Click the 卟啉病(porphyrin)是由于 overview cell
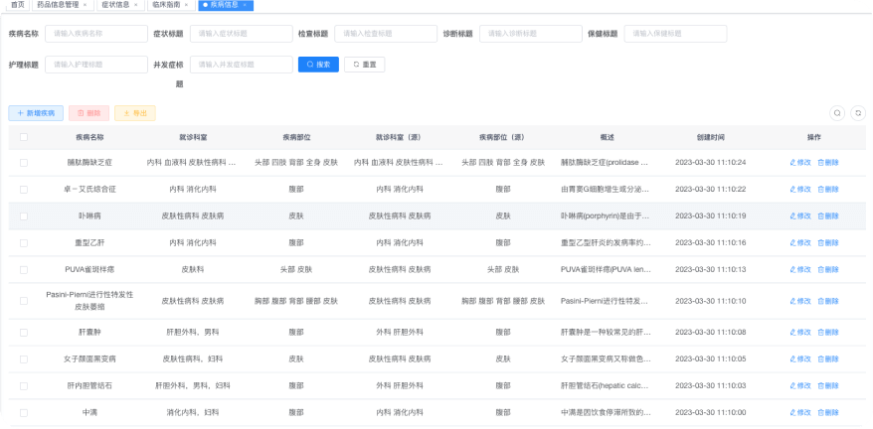Image resolution: width=873 pixels, height=429 pixels. point(606,215)
